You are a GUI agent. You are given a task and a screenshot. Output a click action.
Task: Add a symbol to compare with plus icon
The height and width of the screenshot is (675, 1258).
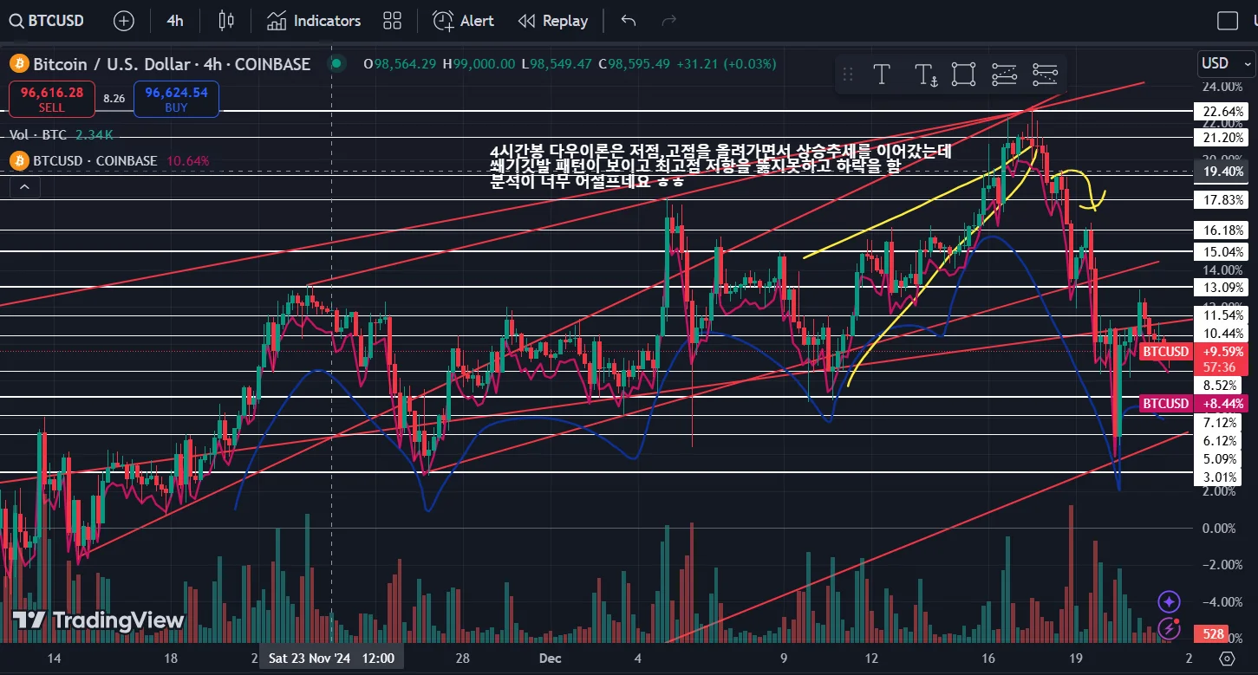(124, 21)
